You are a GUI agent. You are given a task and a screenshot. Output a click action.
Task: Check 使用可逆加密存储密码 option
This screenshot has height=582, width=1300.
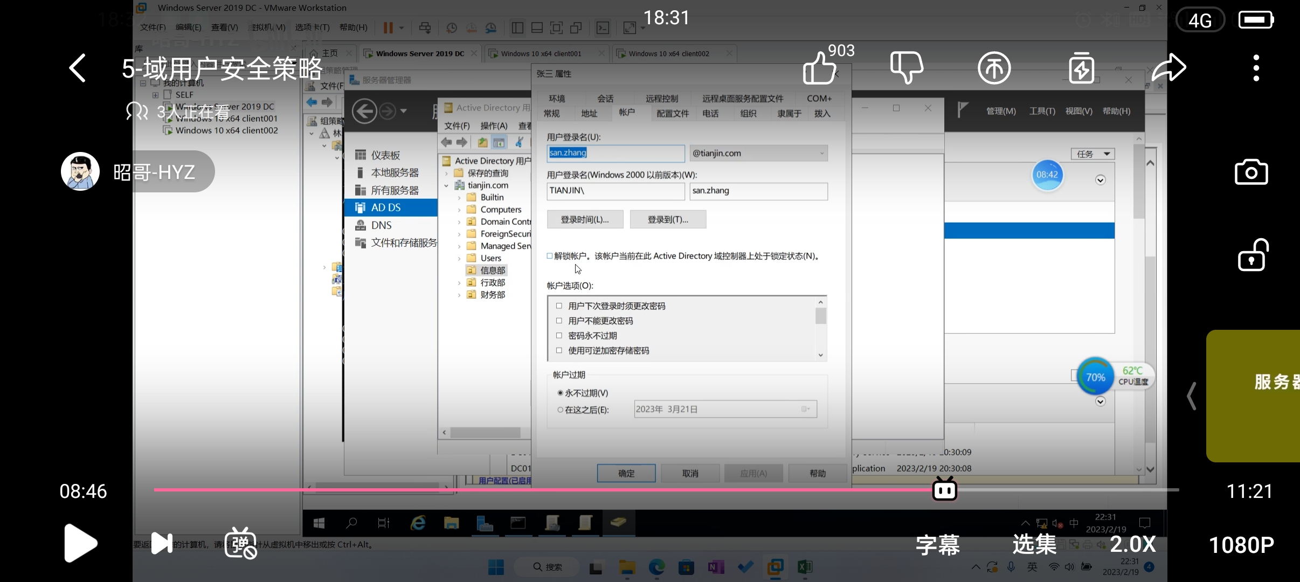click(559, 350)
